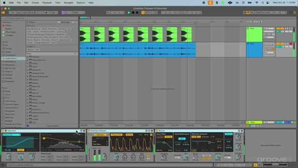
Task: Toggle the metronome in the control bar
Action: coord(46,13)
